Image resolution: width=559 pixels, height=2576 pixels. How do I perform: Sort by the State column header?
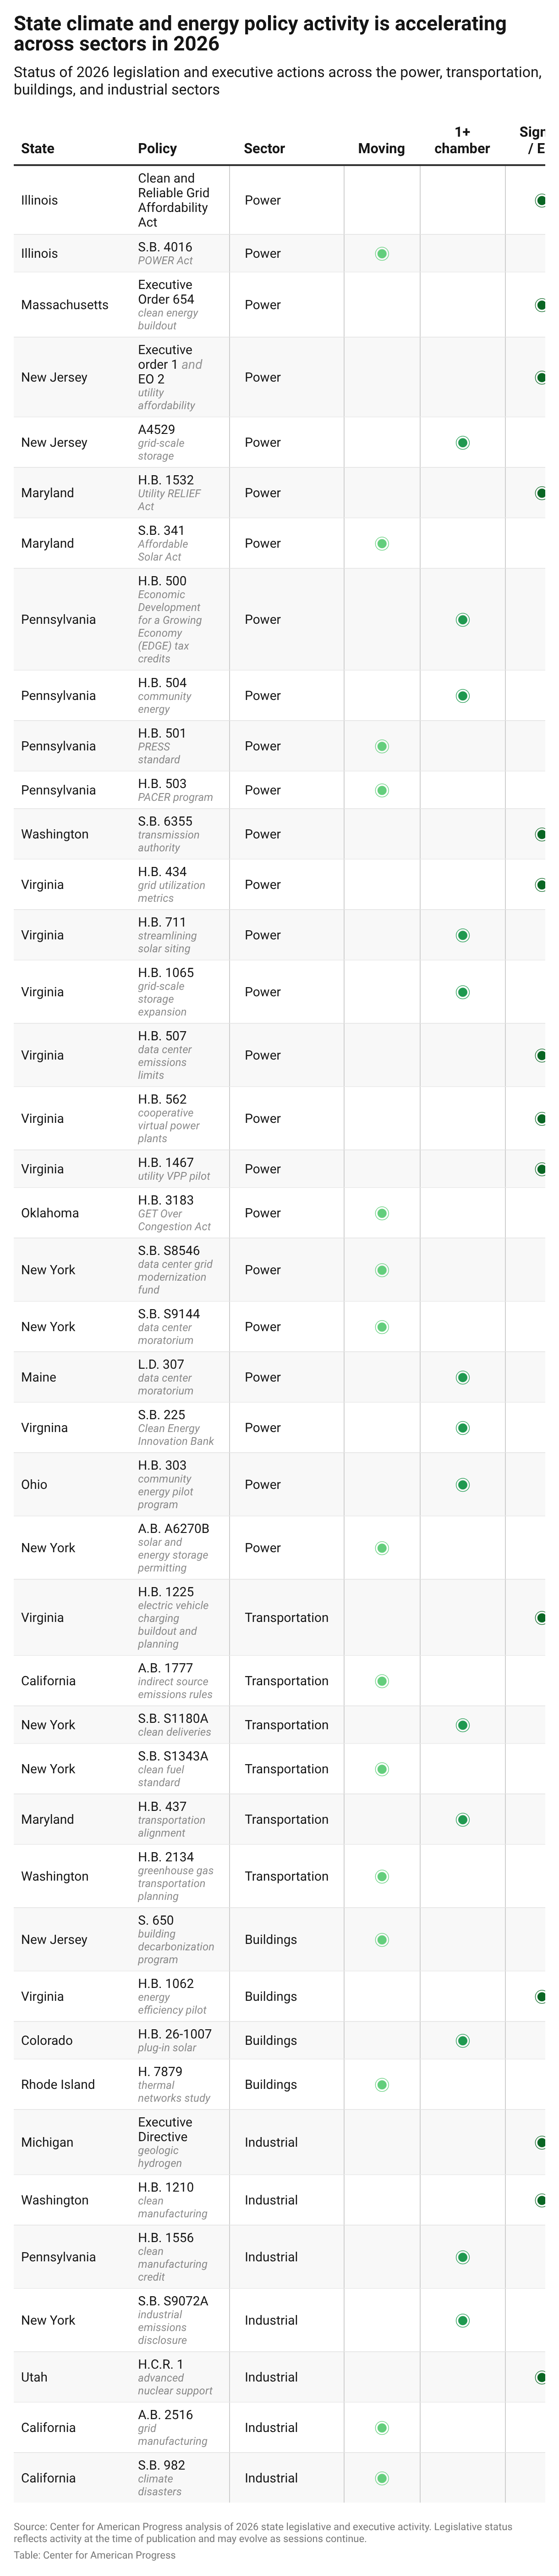(38, 148)
